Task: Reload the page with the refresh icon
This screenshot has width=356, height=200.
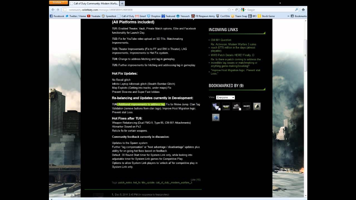Action: click(x=236, y=10)
